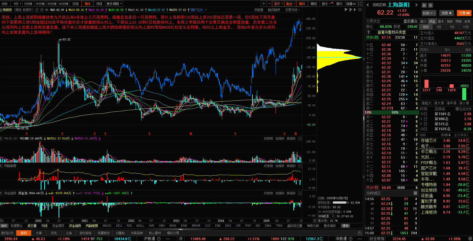
Task: Open 设置均线 dropdown
Action: pyautogui.click(x=292, y=10)
